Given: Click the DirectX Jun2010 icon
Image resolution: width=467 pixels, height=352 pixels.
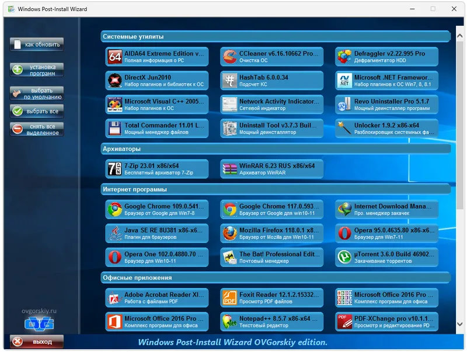Looking at the screenshot, I should click(114, 81).
